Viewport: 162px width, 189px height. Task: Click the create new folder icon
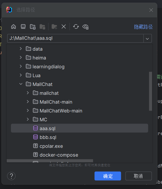(x=54, y=26)
